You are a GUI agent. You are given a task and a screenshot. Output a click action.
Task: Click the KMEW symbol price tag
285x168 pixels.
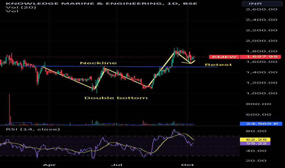tap(224, 57)
